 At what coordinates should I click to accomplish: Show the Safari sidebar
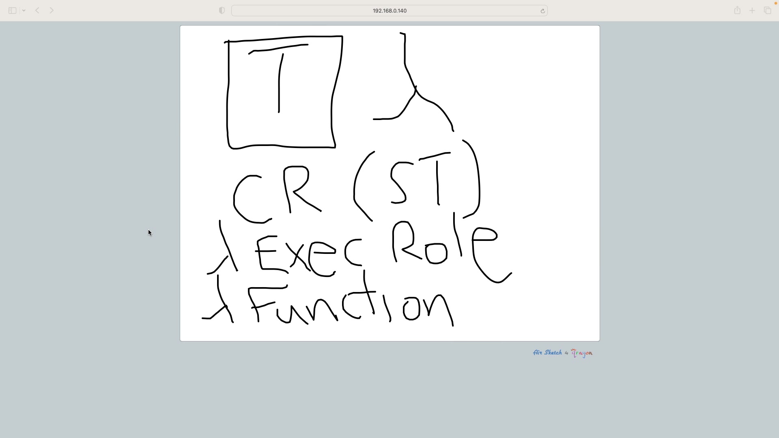12,11
